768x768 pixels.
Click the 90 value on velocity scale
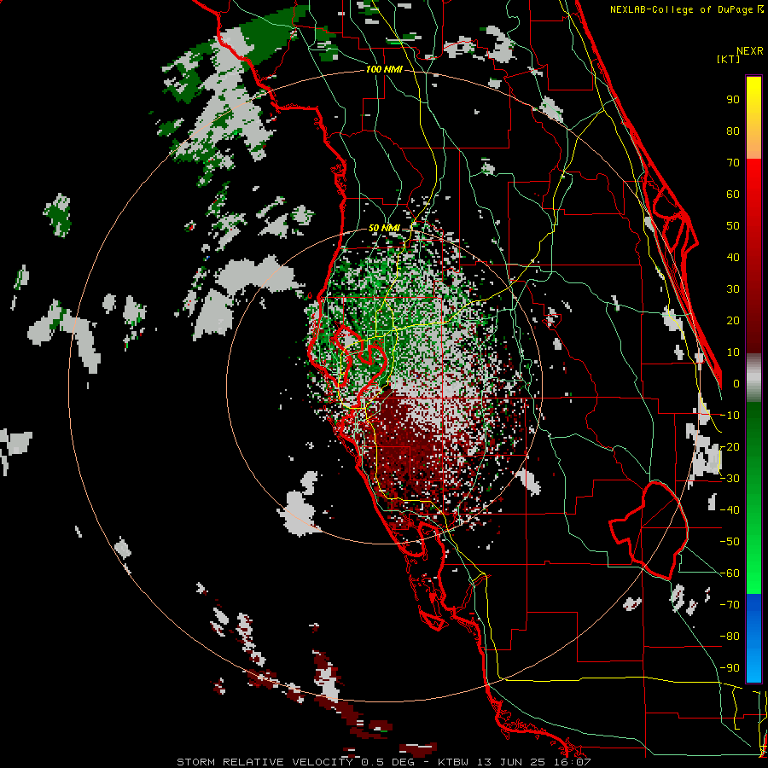click(733, 100)
